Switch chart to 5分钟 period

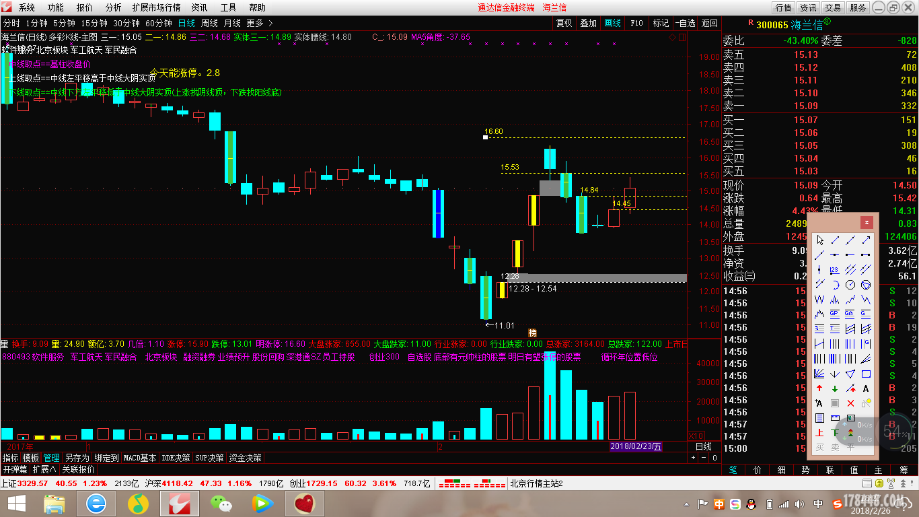point(64,23)
